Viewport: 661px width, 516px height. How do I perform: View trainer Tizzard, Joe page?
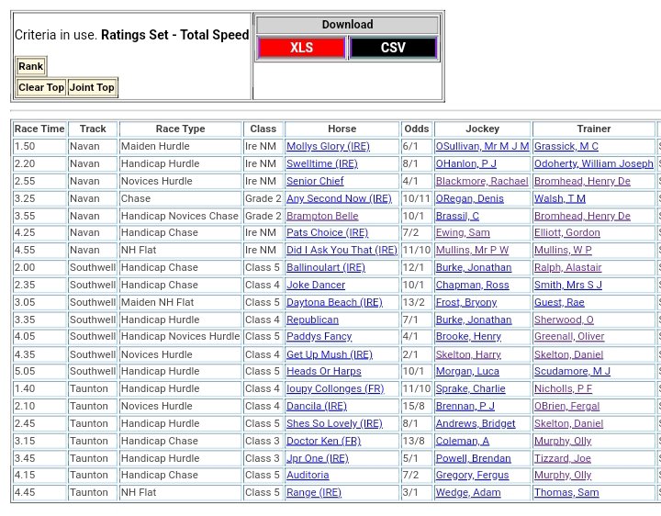click(562, 459)
